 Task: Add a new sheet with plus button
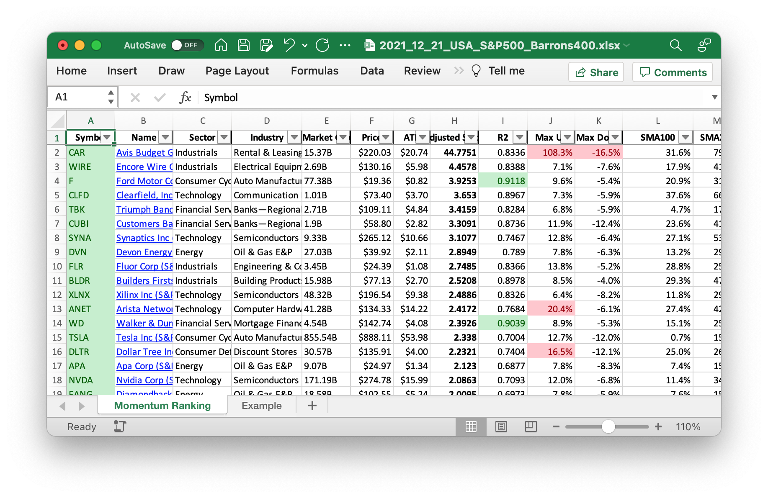point(312,406)
